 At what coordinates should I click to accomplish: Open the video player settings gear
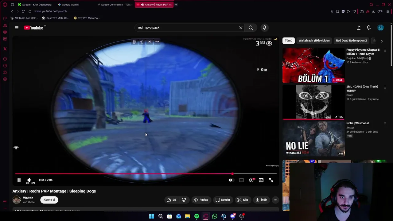[251, 180]
